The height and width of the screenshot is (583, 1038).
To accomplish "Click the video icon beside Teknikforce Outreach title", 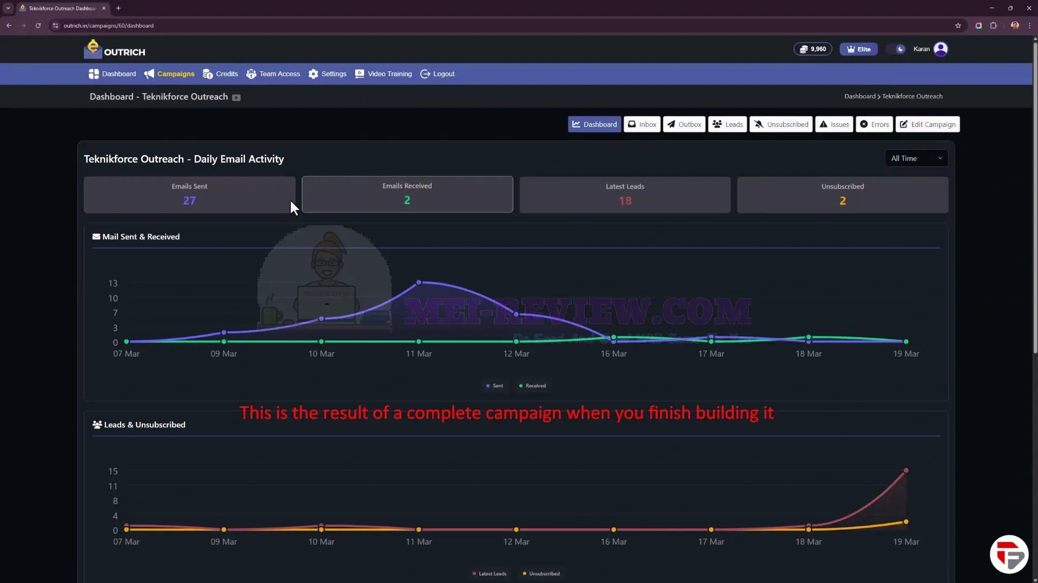I will pos(236,98).
